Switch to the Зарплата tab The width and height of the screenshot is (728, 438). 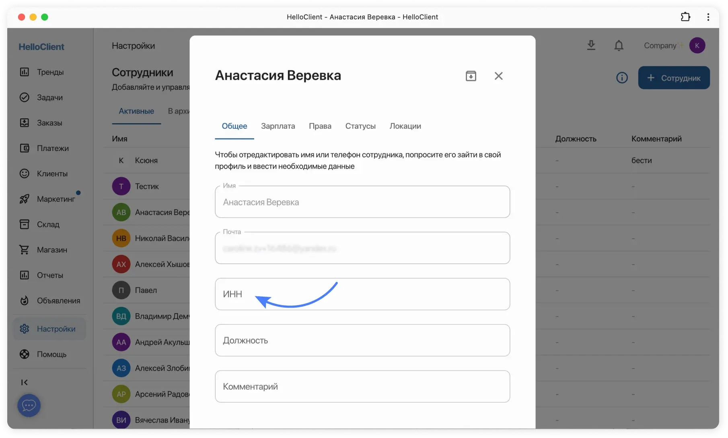(278, 126)
